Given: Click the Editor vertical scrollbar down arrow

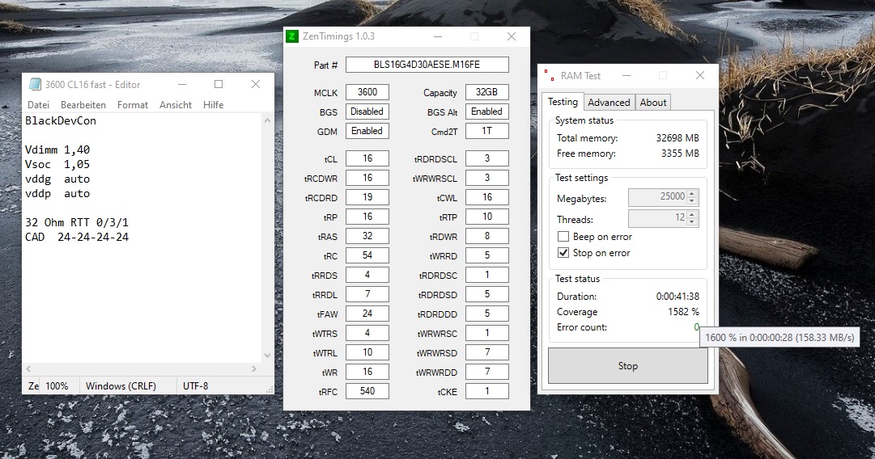Looking at the screenshot, I should click(x=267, y=356).
